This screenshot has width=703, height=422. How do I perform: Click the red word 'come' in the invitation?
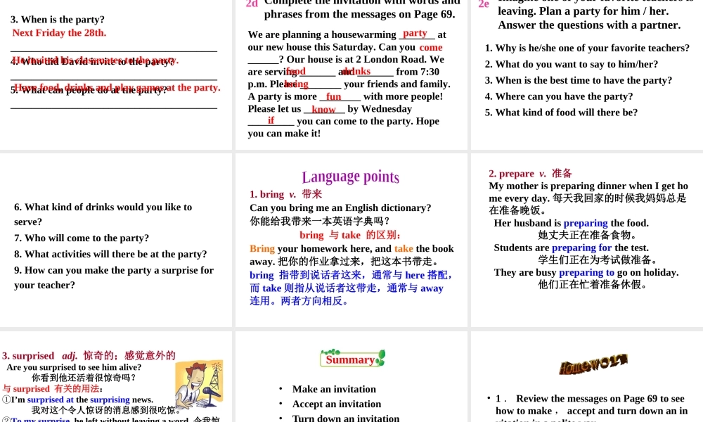pyautogui.click(x=431, y=47)
